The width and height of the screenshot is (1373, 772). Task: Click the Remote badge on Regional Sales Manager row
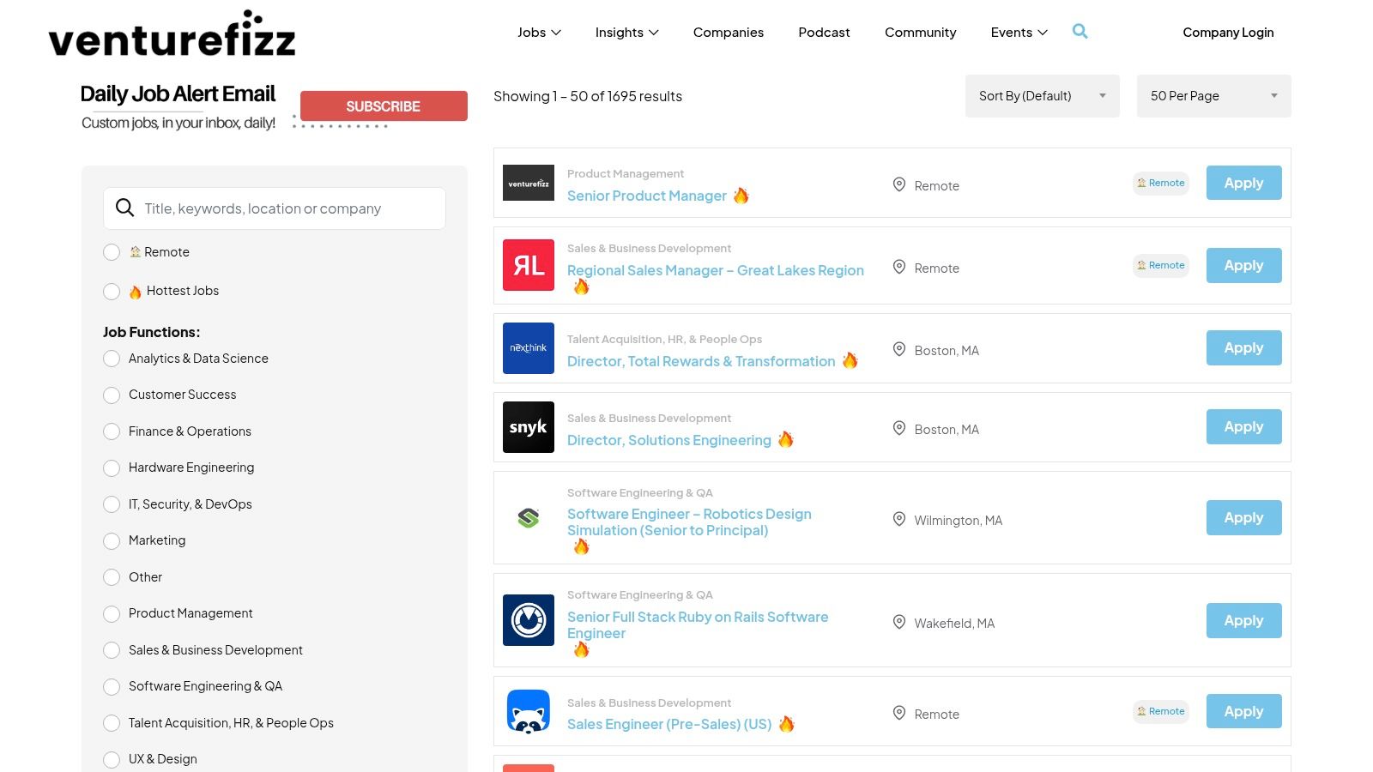click(1161, 265)
